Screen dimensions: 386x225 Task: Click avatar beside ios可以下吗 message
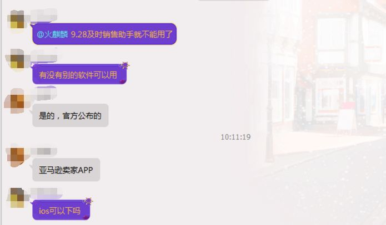(18, 198)
